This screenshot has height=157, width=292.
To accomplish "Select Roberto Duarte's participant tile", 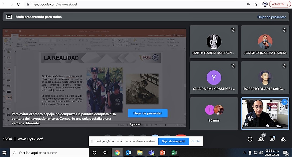I will (265, 78).
